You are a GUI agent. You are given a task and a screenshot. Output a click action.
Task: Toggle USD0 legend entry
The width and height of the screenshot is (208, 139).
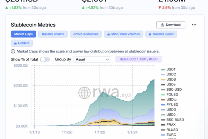[168, 115]
